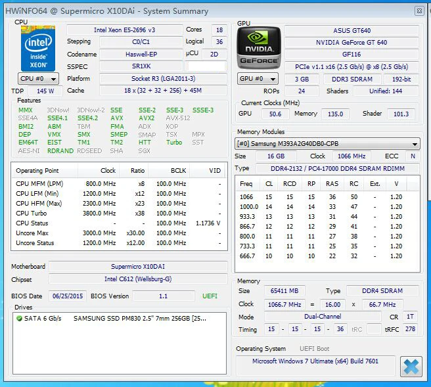This screenshot has width=431, height=387.
Task: Select the Uncore Status row
Action: 119,243
